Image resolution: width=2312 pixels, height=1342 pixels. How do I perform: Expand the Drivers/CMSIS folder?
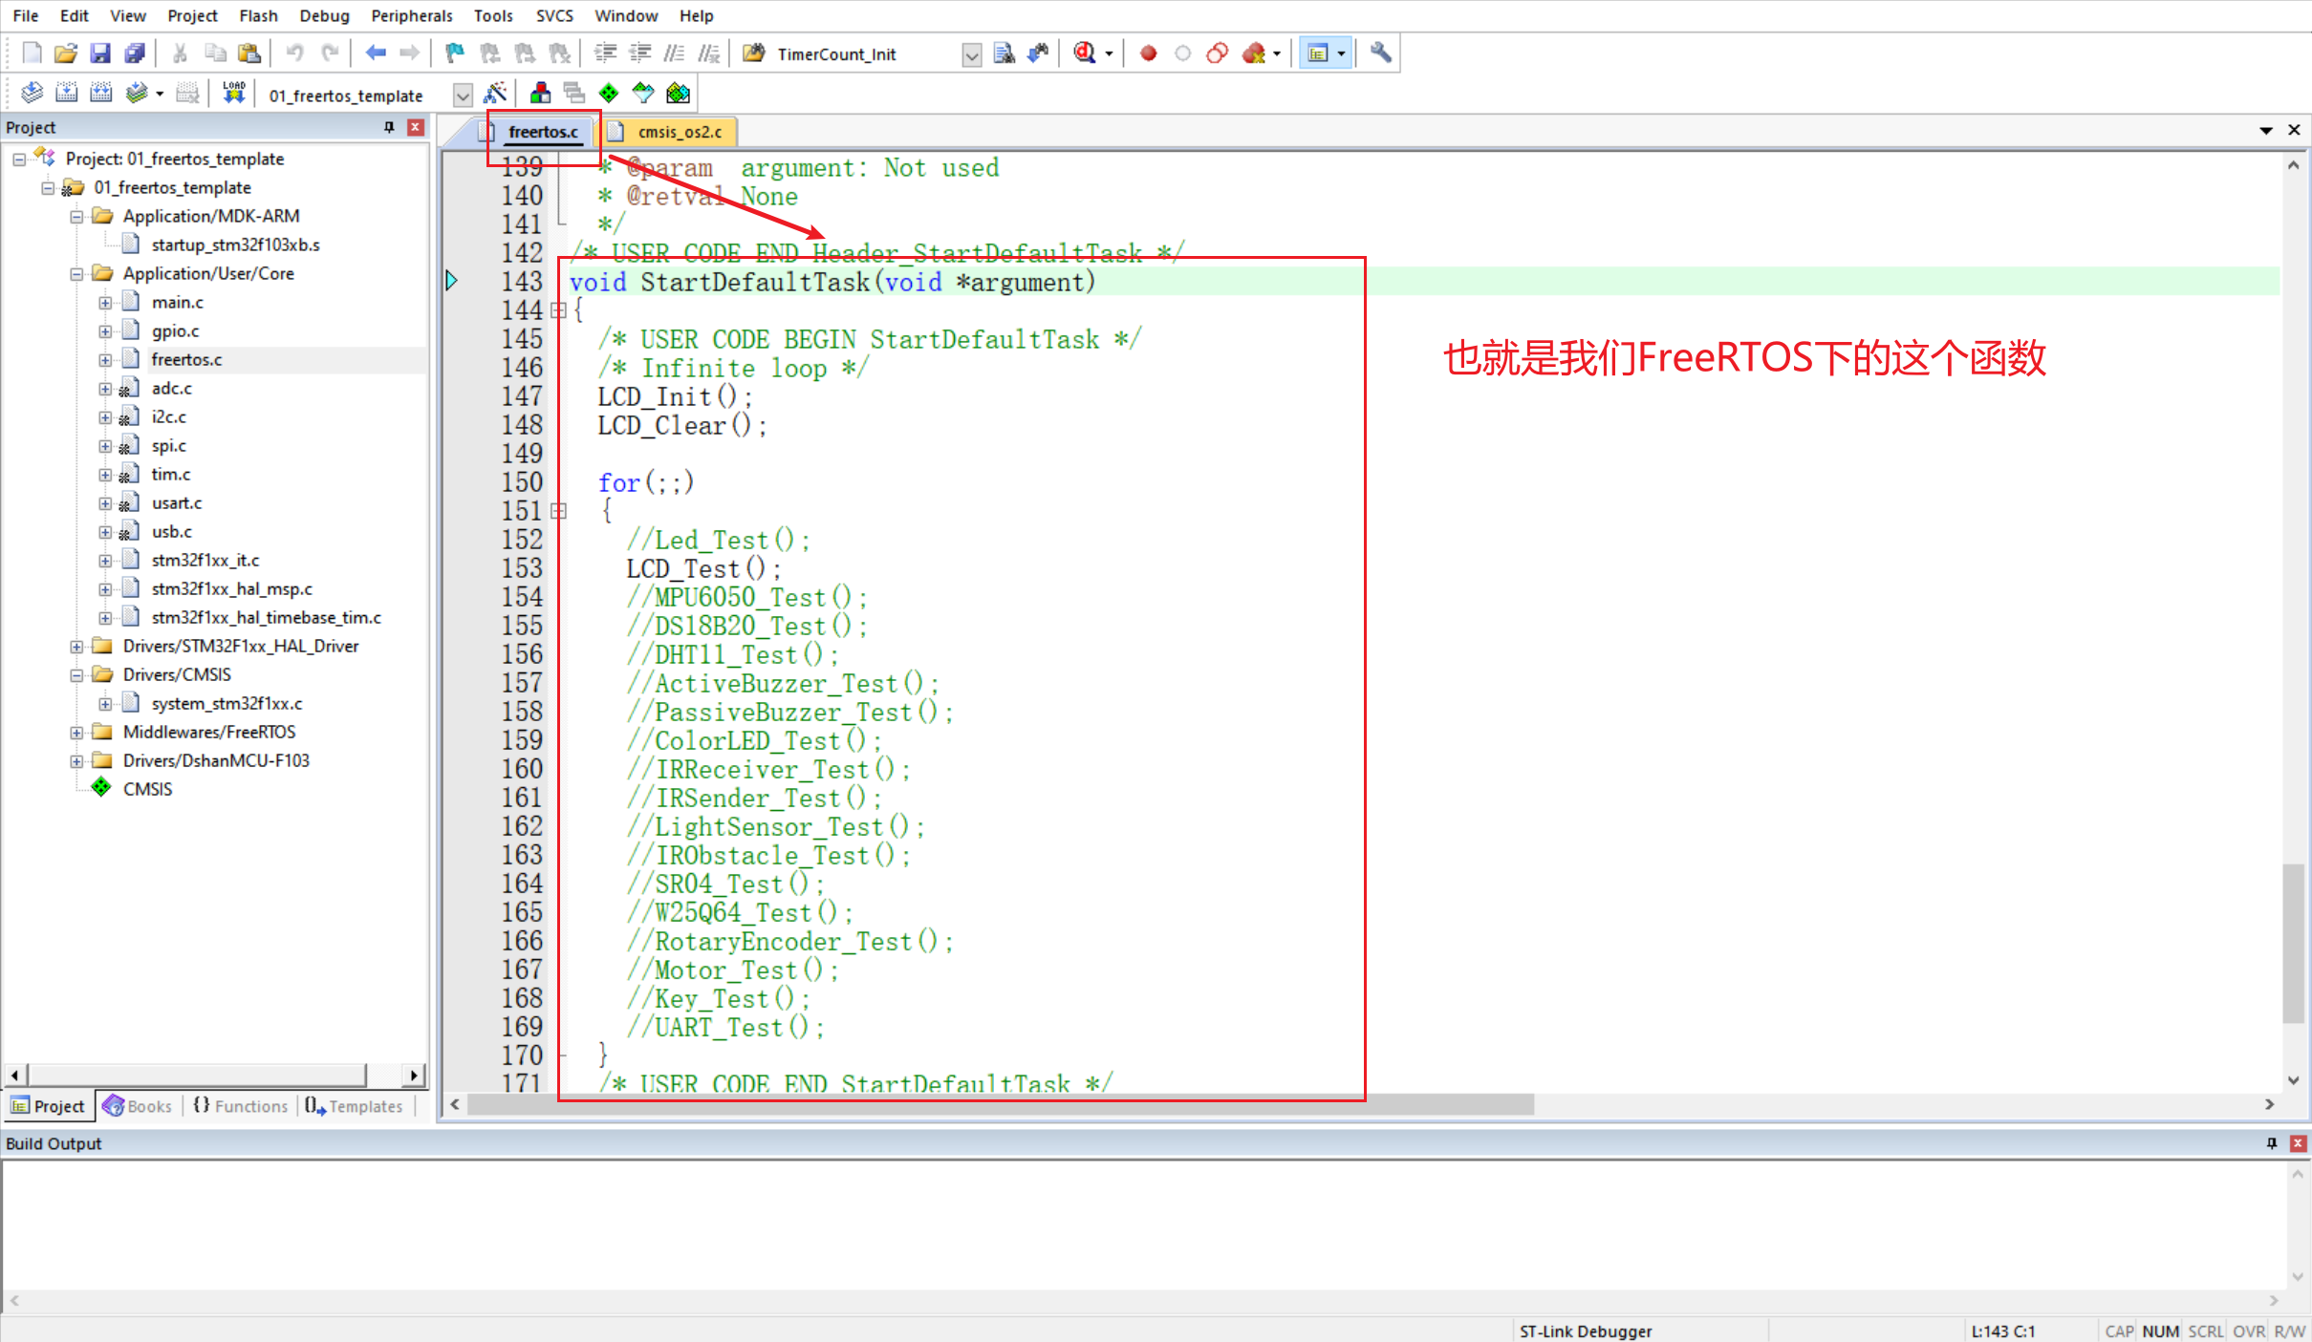click(77, 674)
